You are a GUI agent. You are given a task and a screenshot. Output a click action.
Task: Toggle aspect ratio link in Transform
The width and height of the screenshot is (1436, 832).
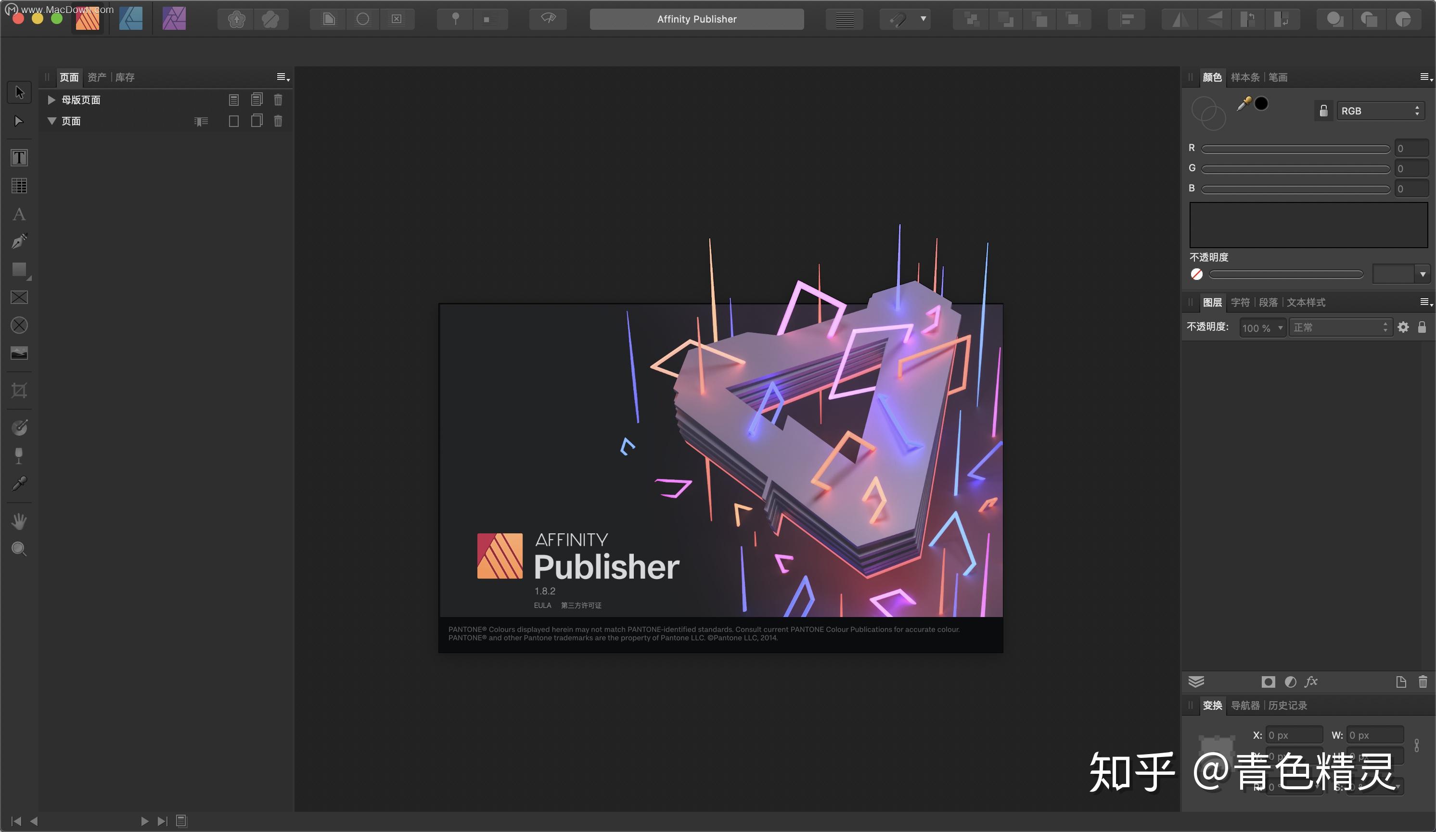pos(1417,745)
